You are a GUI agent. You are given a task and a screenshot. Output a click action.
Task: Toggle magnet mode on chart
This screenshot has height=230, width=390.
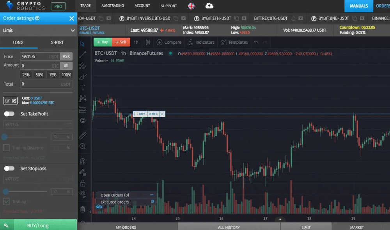(x=83, y=161)
